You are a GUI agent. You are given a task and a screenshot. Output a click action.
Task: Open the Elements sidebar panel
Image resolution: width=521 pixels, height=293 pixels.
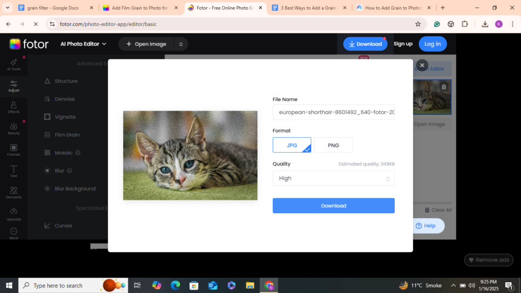click(x=14, y=193)
